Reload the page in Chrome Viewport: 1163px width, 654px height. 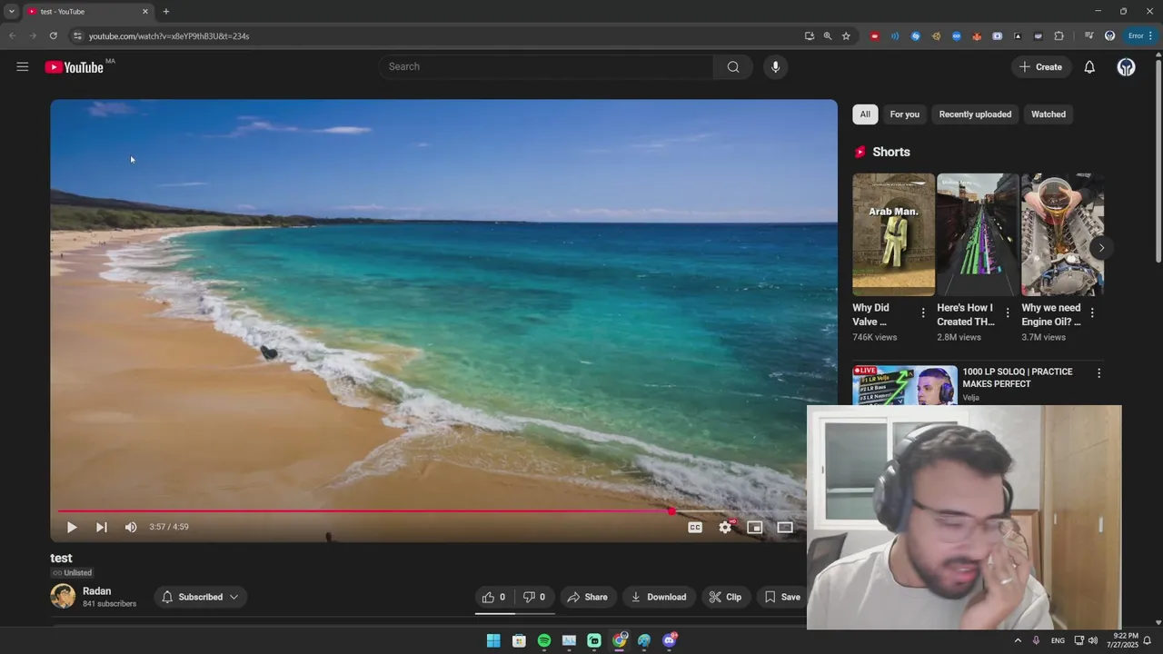[x=53, y=36]
